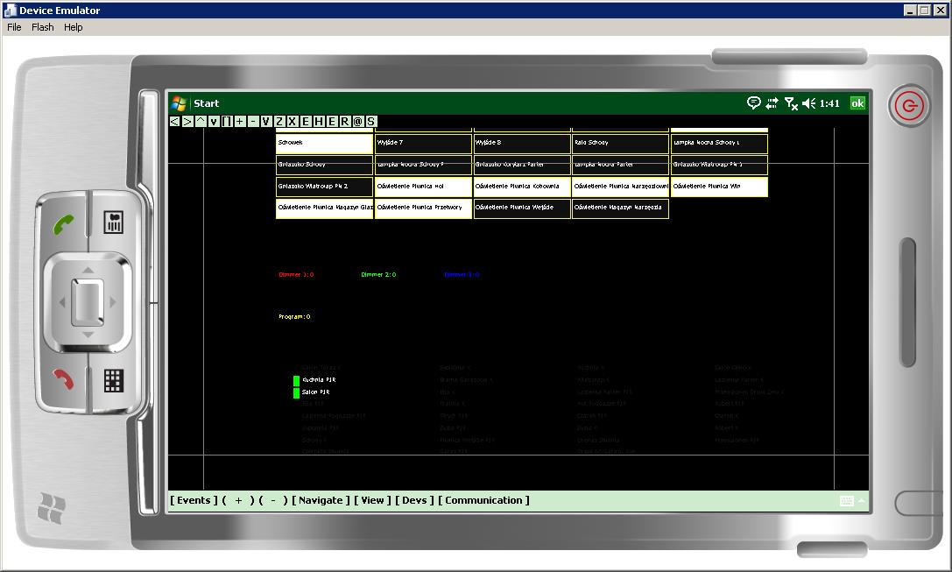The height and width of the screenshot is (572, 952).
Task: Click the speaker volume status icon
Action: [x=808, y=104]
